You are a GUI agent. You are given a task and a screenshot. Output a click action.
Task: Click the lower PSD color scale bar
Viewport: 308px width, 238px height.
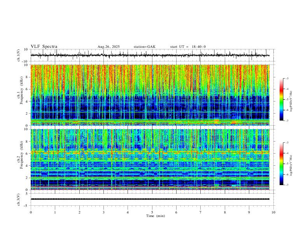[x=281, y=164]
